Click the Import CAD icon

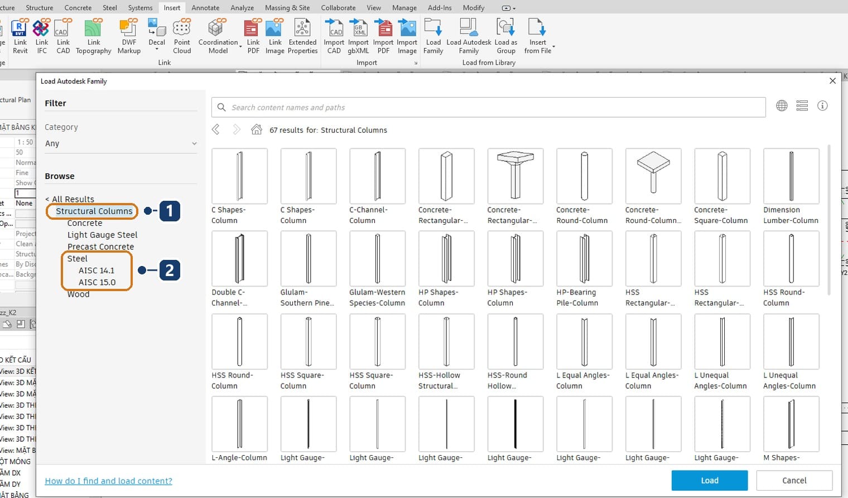click(x=334, y=36)
